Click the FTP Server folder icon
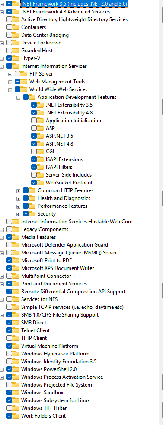Viewport: 163px width, 425px height. 24,74
